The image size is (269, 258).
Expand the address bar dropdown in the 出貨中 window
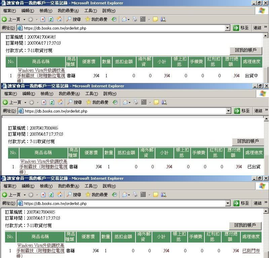click(x=227, y=28)
